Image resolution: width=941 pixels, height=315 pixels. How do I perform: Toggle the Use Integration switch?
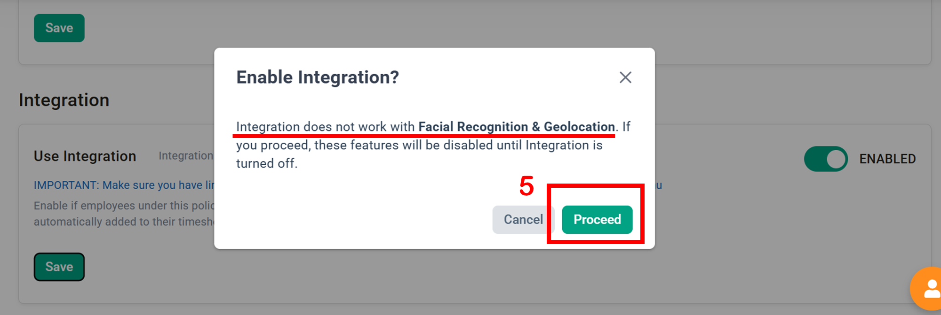(826, 159)
